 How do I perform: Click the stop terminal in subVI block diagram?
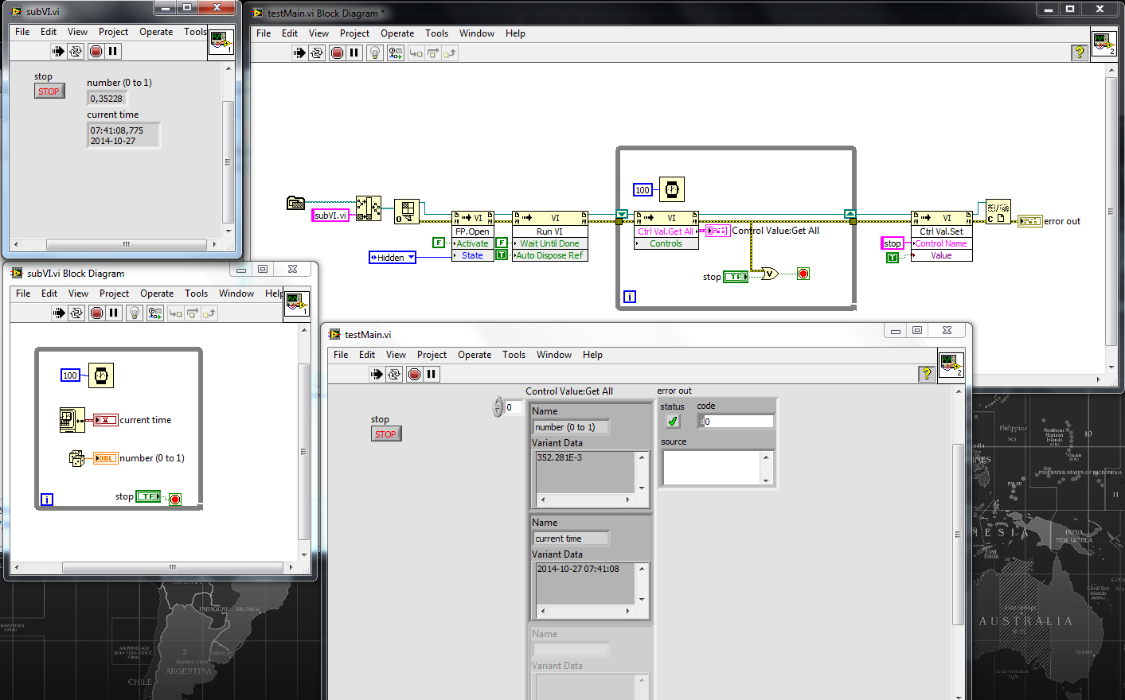148,496
